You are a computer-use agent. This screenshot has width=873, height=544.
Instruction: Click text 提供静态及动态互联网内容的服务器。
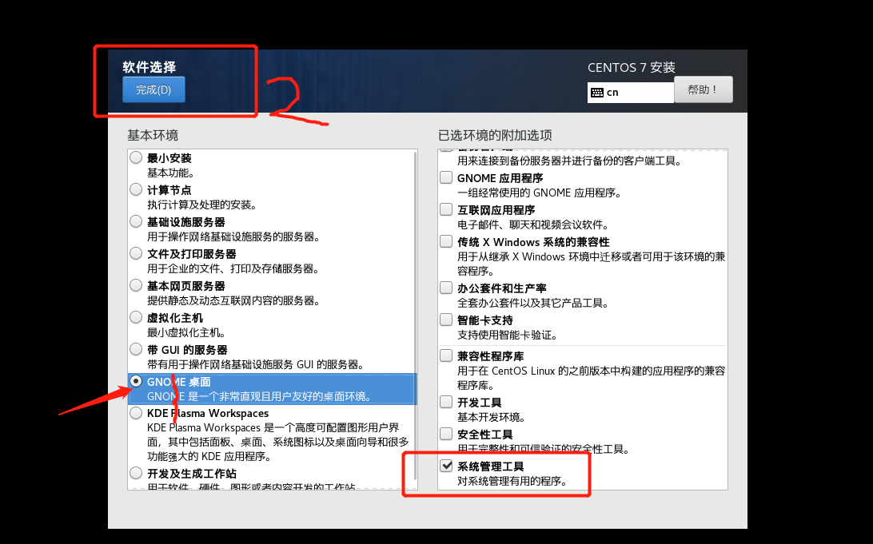[233, 301]
